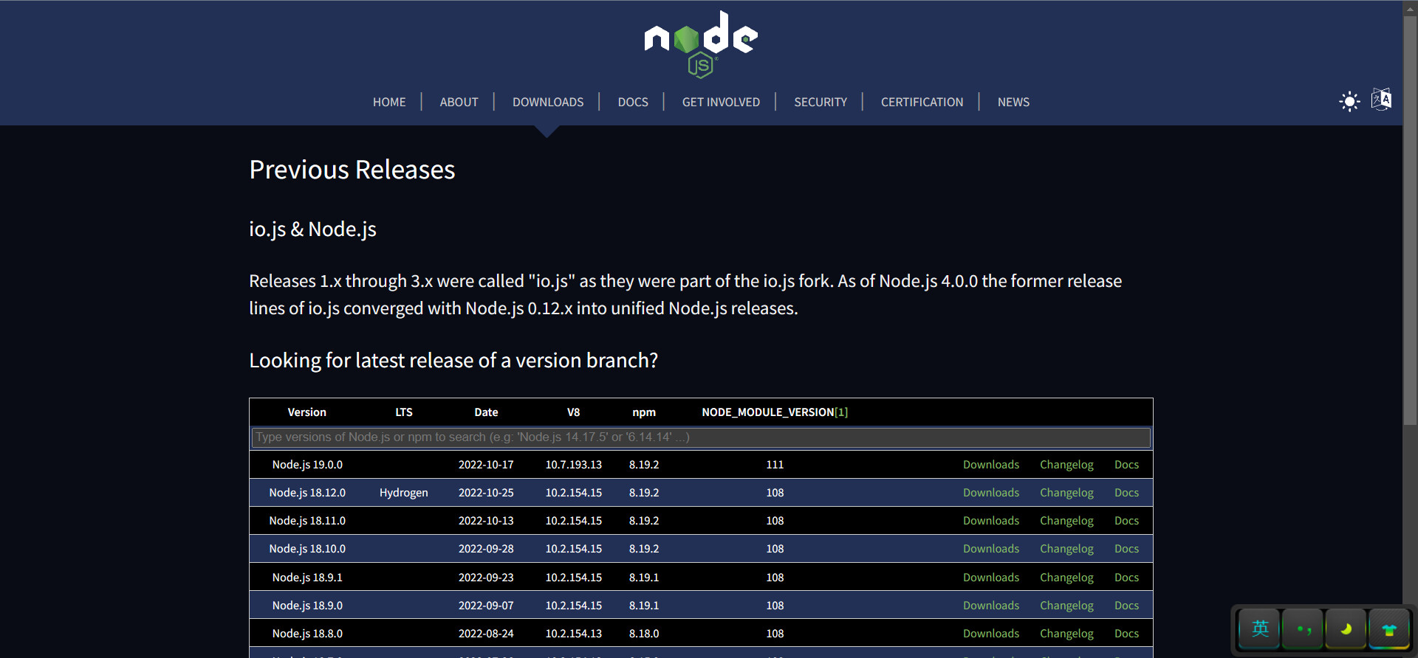Open Downloads for Node.js 18.12.0
1418x658 pixels.
pos(990,493)
